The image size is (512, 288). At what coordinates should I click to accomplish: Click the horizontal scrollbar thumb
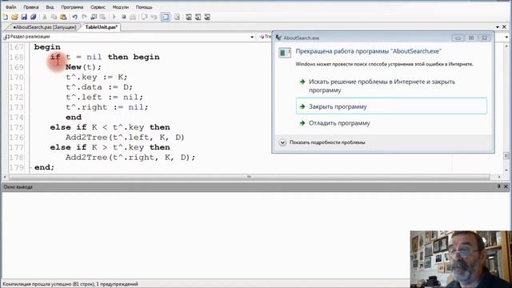pos(249,177)
